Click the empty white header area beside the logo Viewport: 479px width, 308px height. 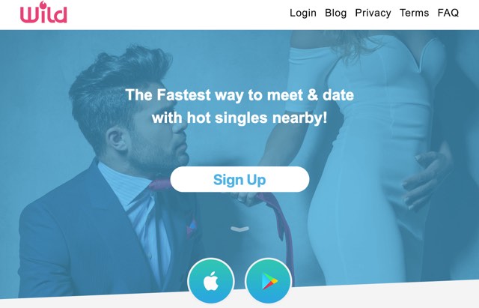point(177,13)
